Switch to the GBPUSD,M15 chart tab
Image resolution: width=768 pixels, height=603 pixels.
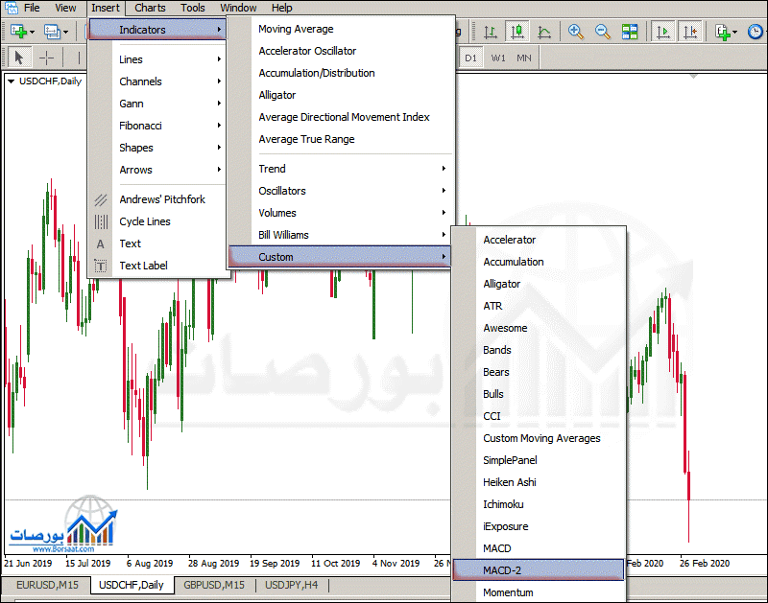(214, 585)
